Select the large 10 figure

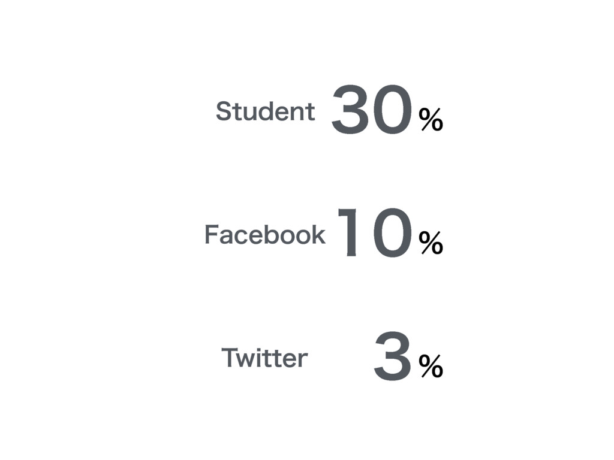375,232
